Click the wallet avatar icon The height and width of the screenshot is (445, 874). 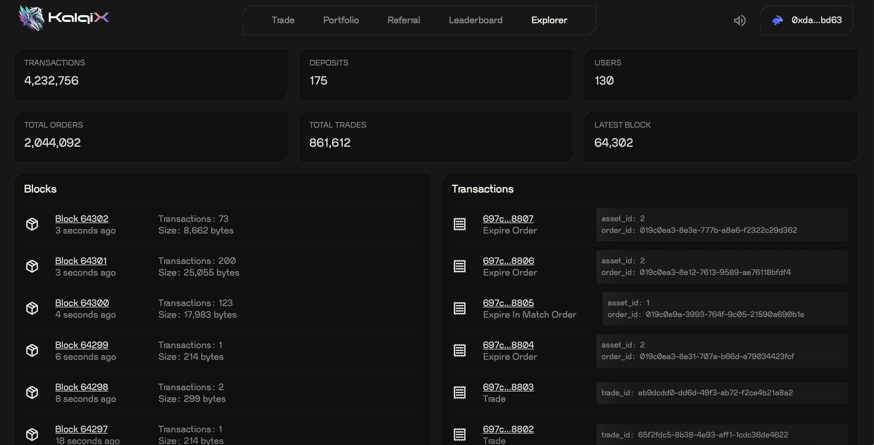(777, 21)
